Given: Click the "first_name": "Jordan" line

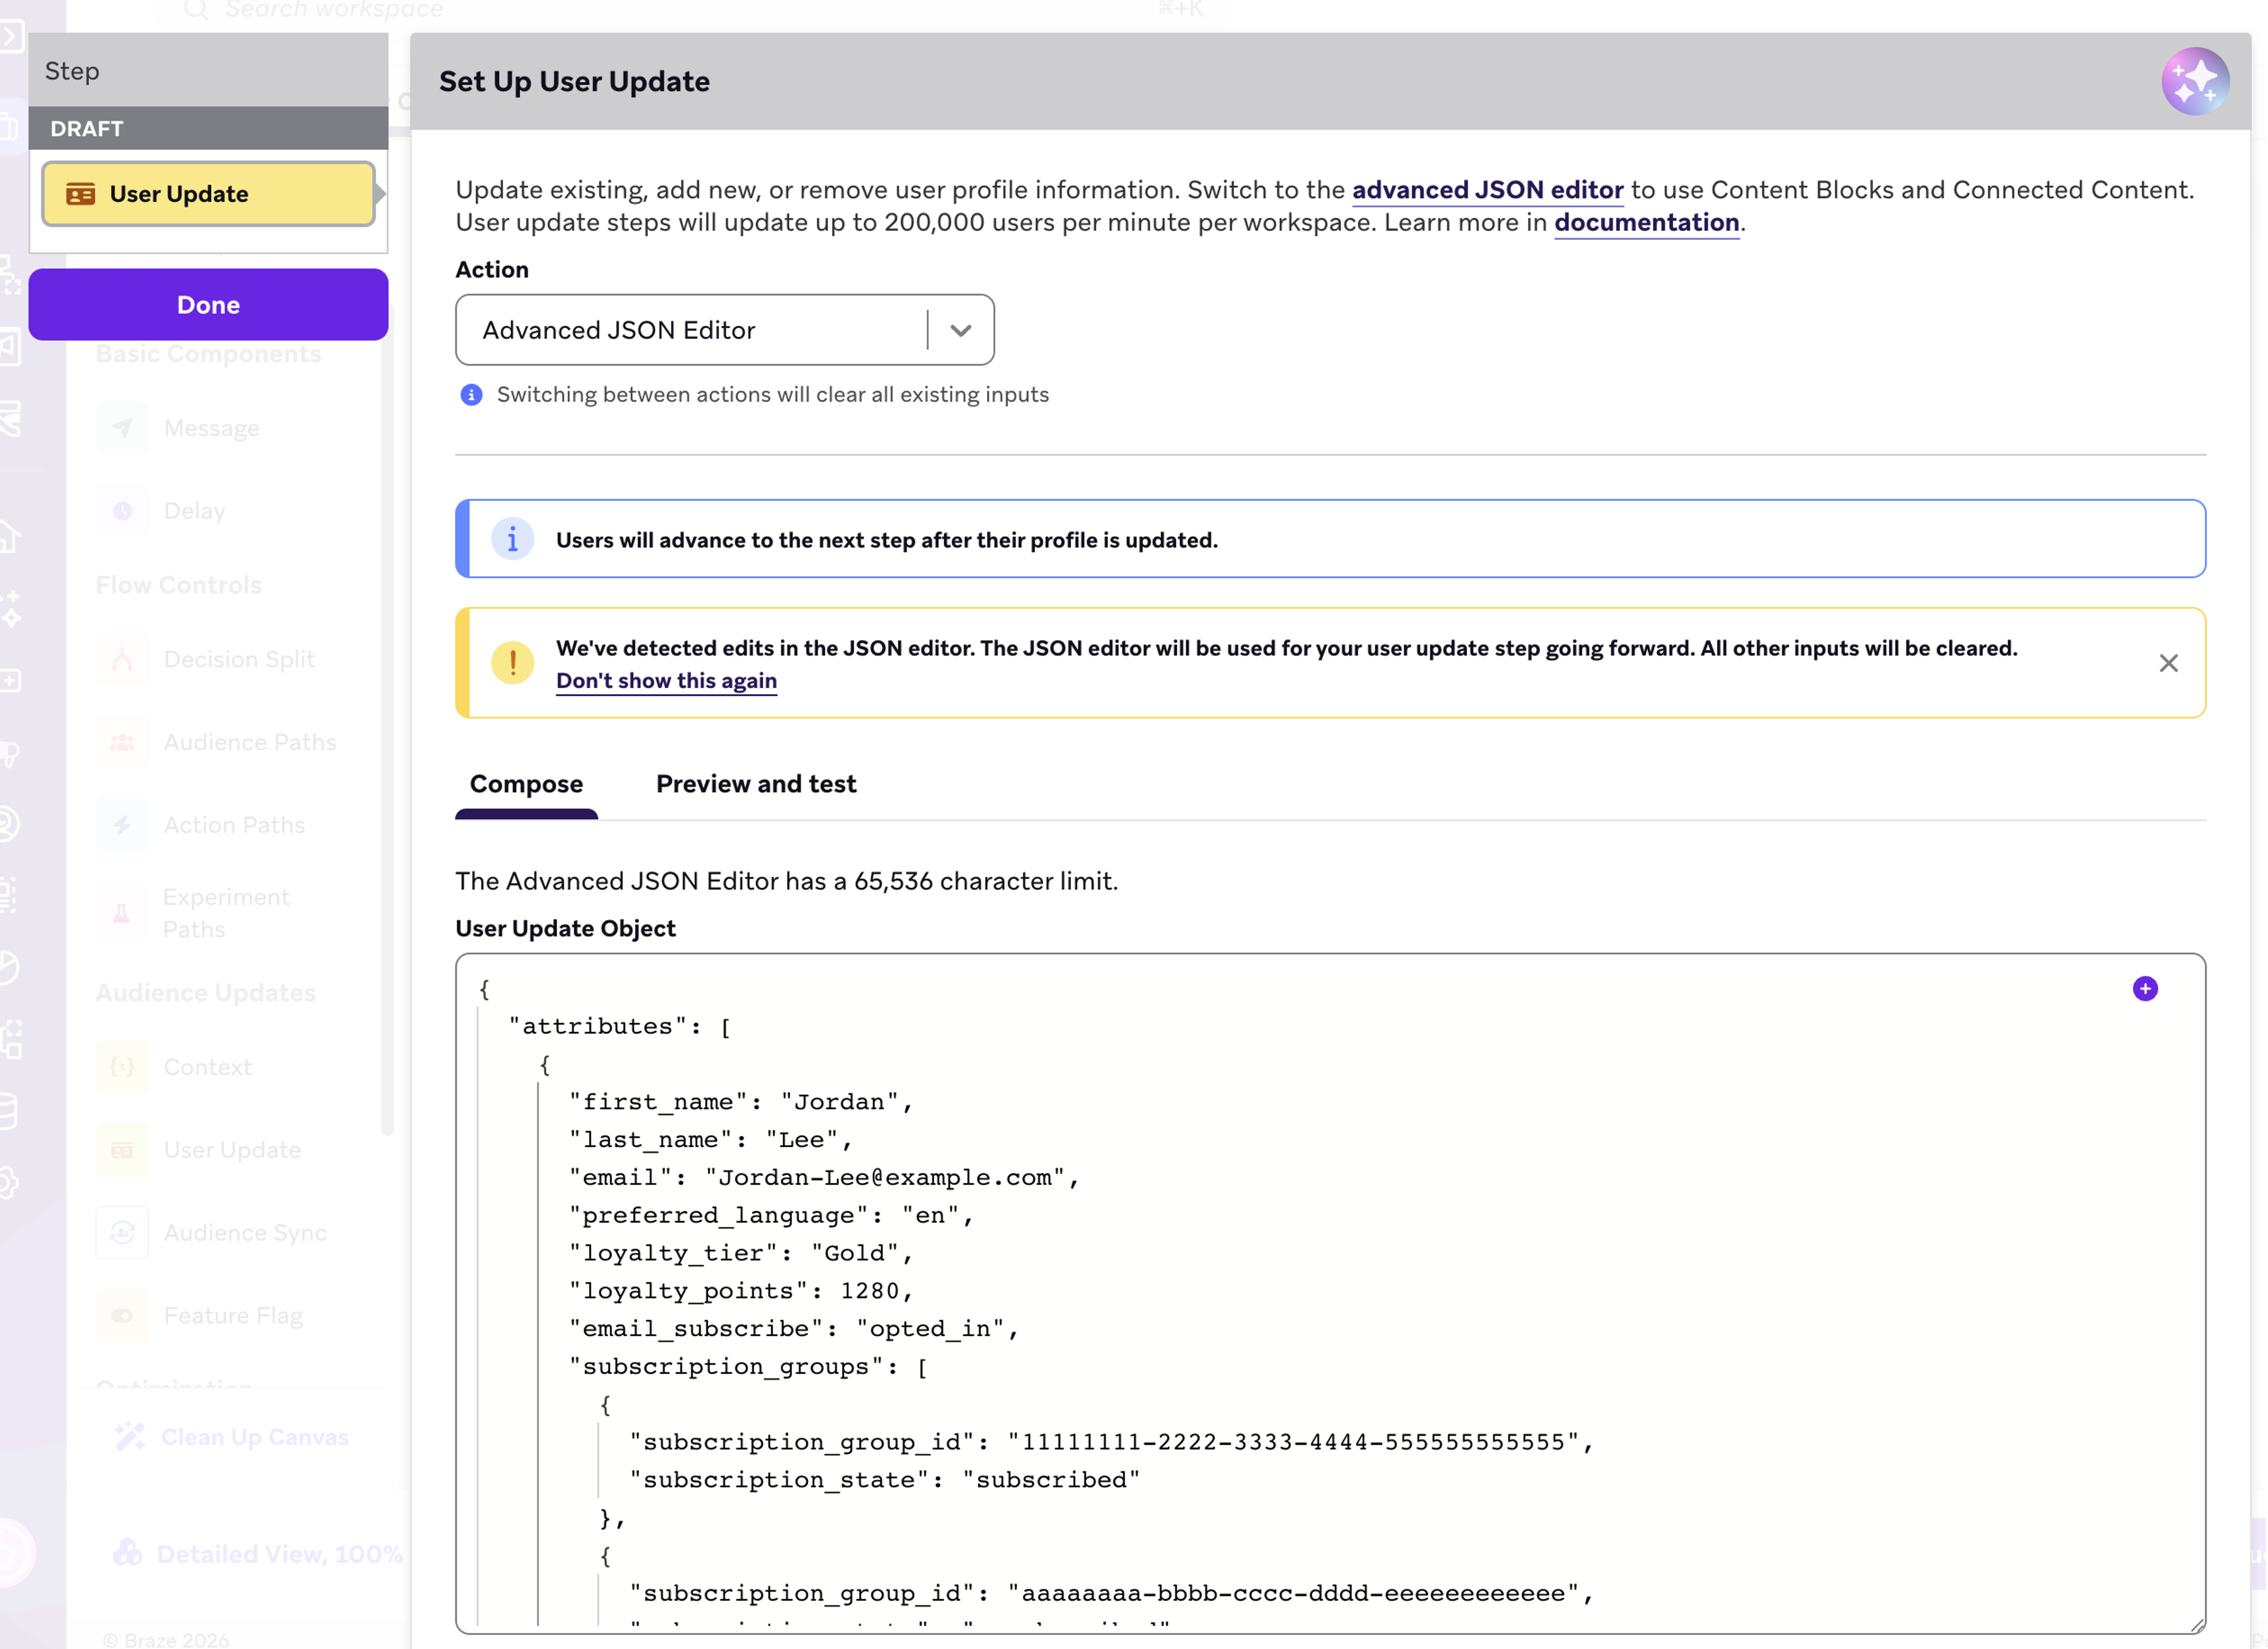Looking at the screenshot, I should point(741,1102).
